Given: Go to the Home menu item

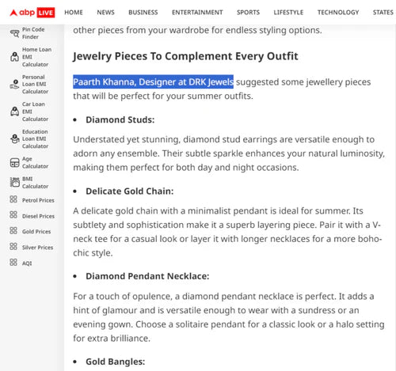Looking at the screenshot, I should click(74, 13).
